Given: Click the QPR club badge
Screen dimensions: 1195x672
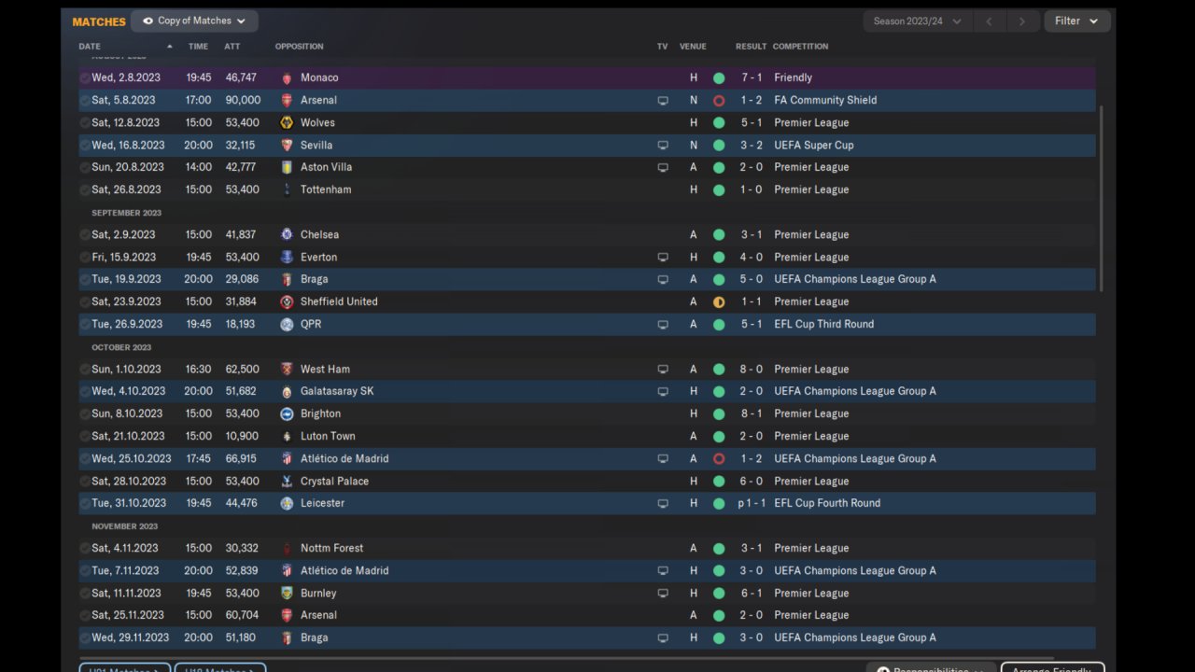Looking at the screenshot, I should point(287,324).
